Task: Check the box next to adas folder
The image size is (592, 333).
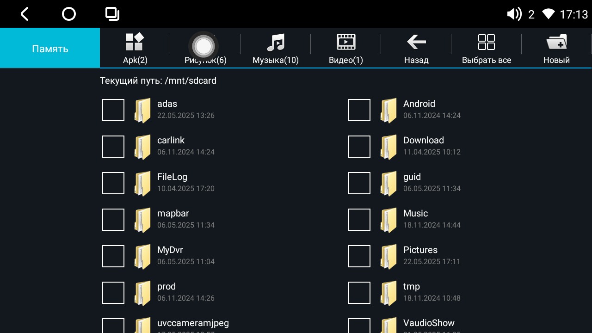Action: point(113,110)
